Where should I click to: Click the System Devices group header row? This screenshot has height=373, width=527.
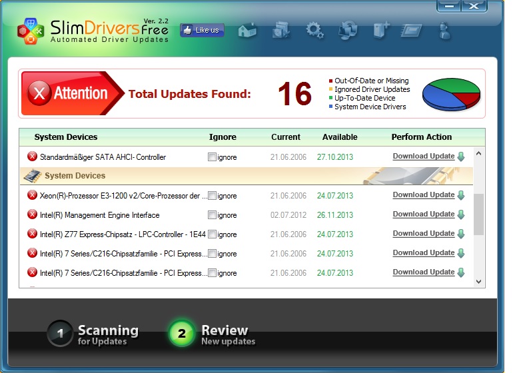pyautogui.click(x=247, y=176)
